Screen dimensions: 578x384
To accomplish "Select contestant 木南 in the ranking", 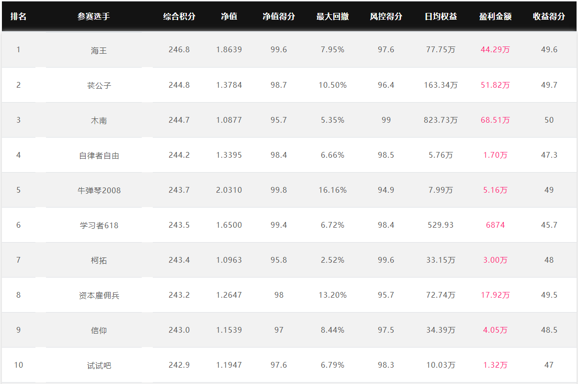I will [99, 120].
